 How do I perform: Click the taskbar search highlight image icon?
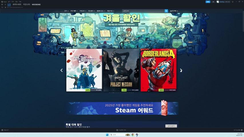click(128, 135)
